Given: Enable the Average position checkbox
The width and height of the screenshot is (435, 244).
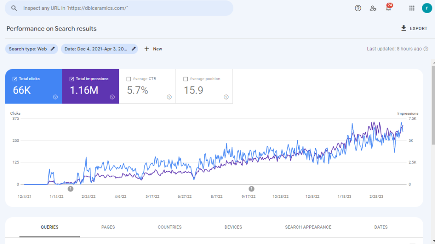Looking at the screenshot, I should tap(186, 79).
